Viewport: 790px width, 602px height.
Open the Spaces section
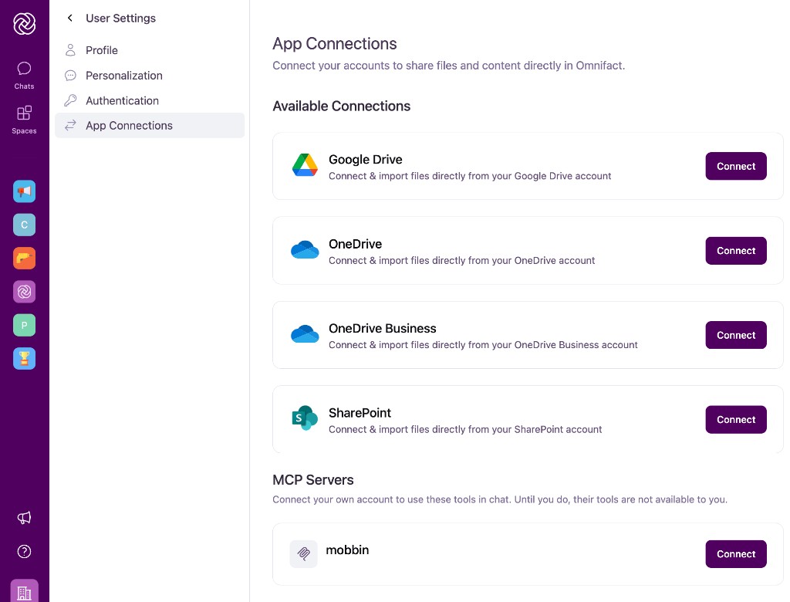24,120
